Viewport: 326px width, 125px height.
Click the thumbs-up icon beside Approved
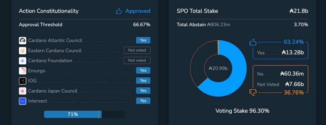[x=119, y=11]
